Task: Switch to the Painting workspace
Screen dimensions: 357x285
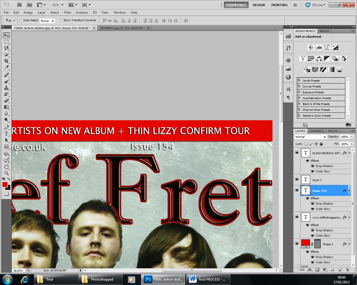Action: click(279, 5)
